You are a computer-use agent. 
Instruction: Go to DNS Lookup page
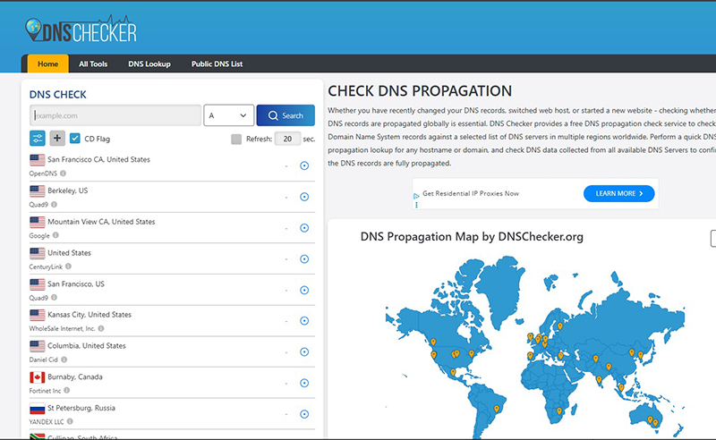pyautogui.click(x=149, y=63)
